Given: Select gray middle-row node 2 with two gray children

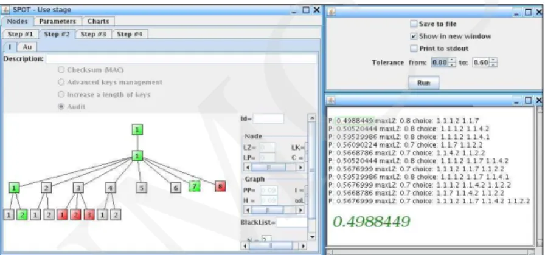Looking at the screenshot, I should click(46, 188).
